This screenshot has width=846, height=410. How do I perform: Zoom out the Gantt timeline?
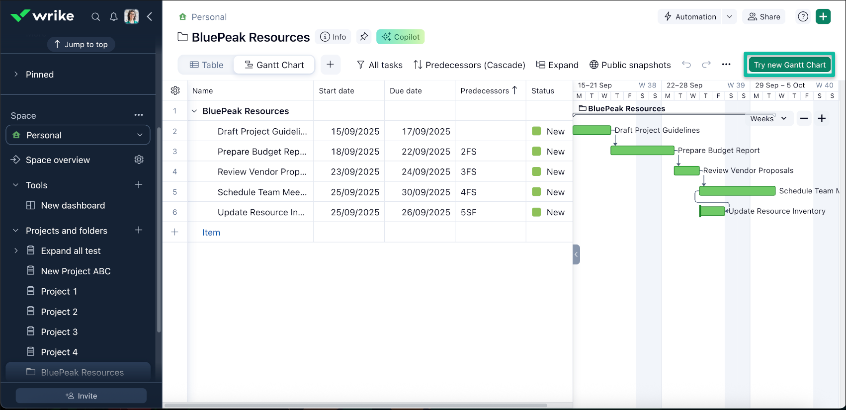tap(804, 118)
